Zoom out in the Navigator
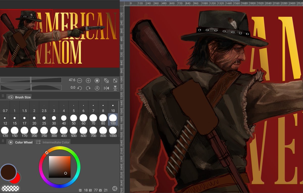 80,81
